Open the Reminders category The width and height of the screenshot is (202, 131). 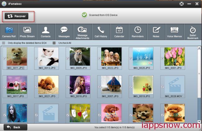point(137,32)
